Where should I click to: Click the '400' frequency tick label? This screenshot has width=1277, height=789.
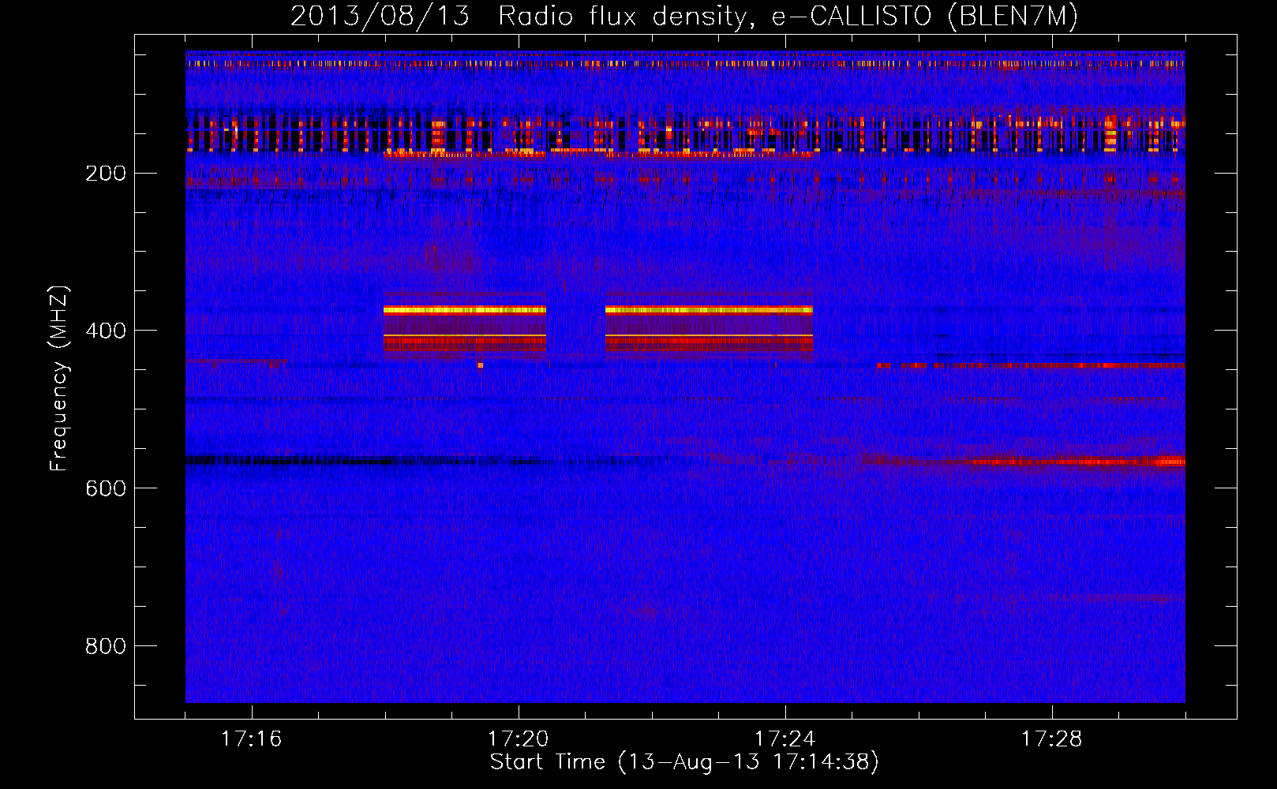[x=106, y=331]
